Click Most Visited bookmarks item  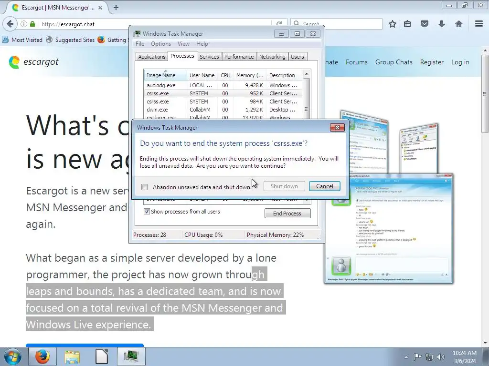22,40
